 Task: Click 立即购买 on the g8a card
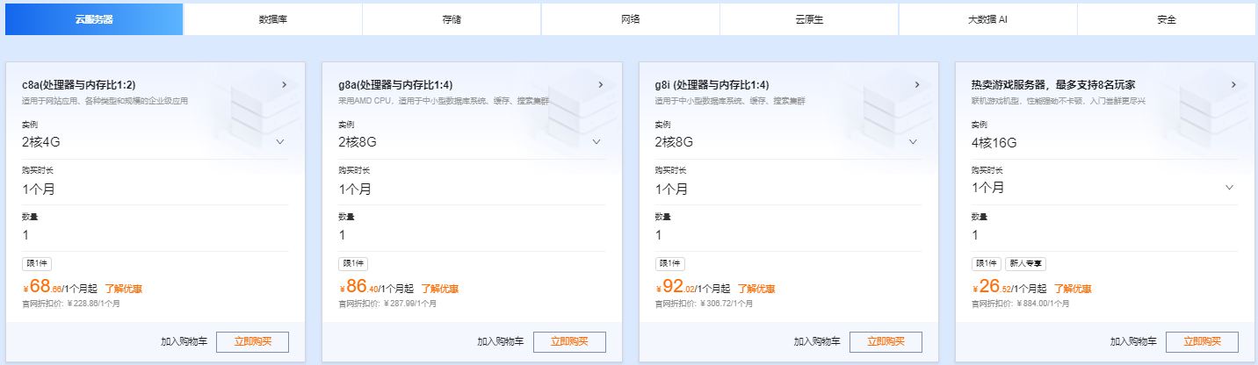point(569,342)
